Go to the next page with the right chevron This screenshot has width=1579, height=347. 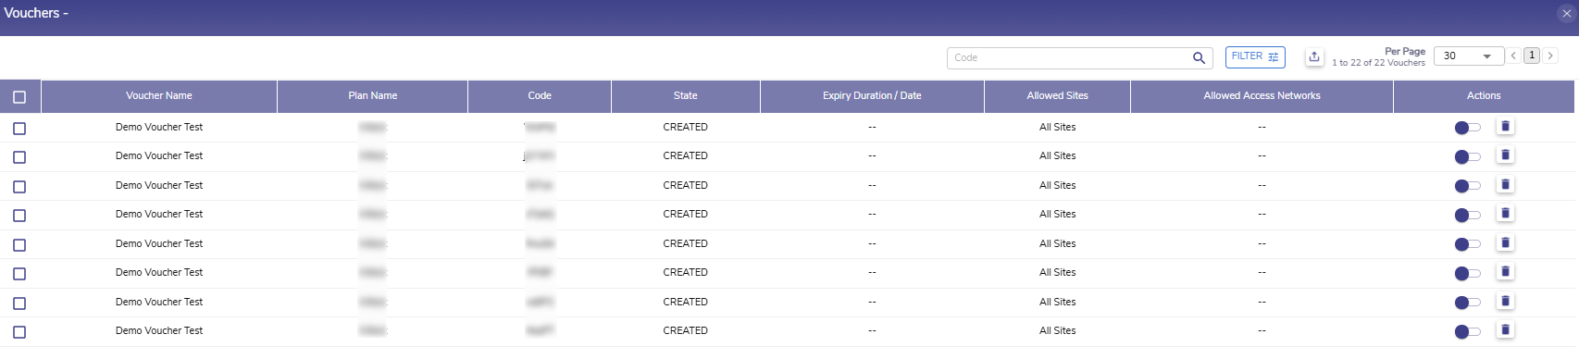pos(1550,56)
